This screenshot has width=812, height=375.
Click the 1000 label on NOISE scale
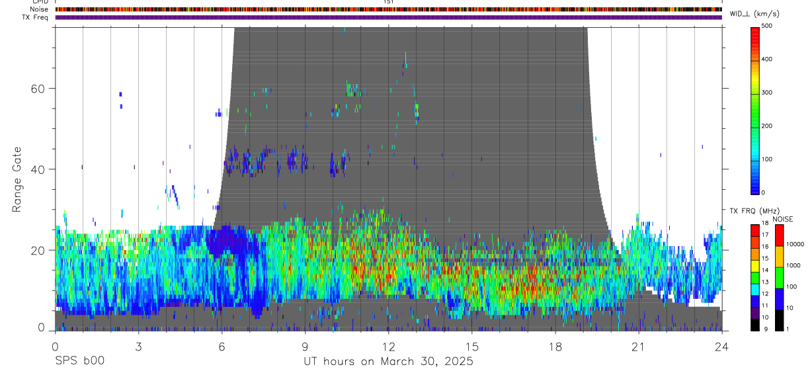coord(792,266)
